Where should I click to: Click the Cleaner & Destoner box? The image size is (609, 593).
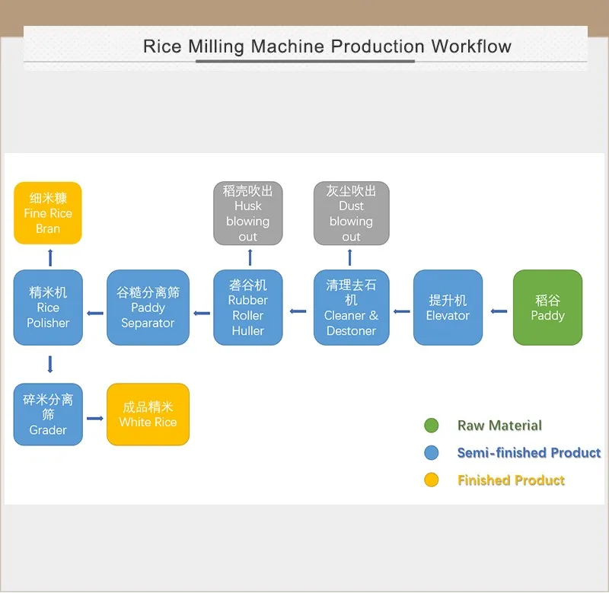click(x=351, y=308)
